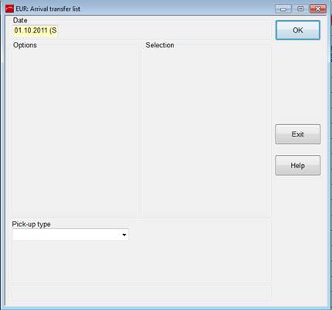
Task: Click the Date field showing 01.10.2011
Action: click(35, 30)
